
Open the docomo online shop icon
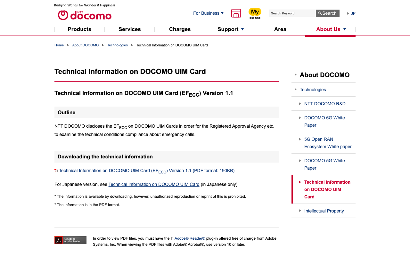click(236, 13)
